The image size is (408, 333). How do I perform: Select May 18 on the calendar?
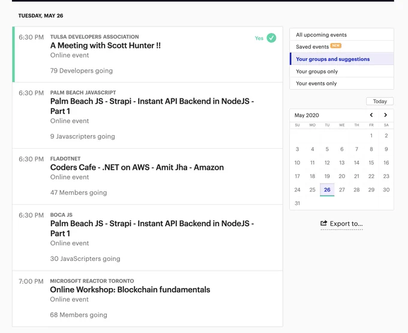pyautogui.click(x=312, y=176)
